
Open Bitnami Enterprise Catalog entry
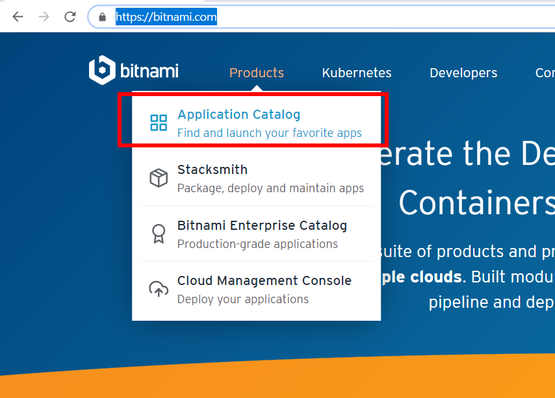pyautogui.click(x=262, y=225)
